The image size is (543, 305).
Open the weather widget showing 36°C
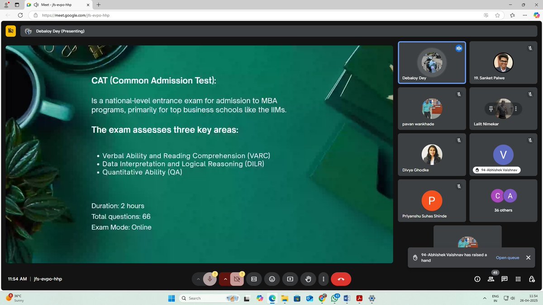[15, 298]
